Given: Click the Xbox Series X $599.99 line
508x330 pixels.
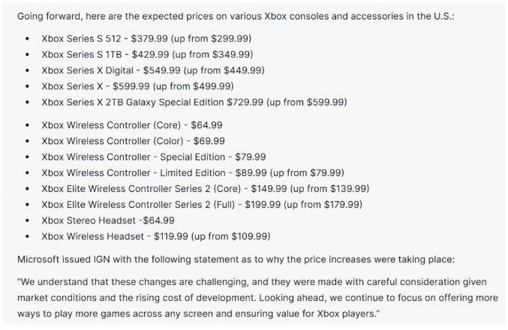Looking at the screenshot, I should click(x=137, y=86).
